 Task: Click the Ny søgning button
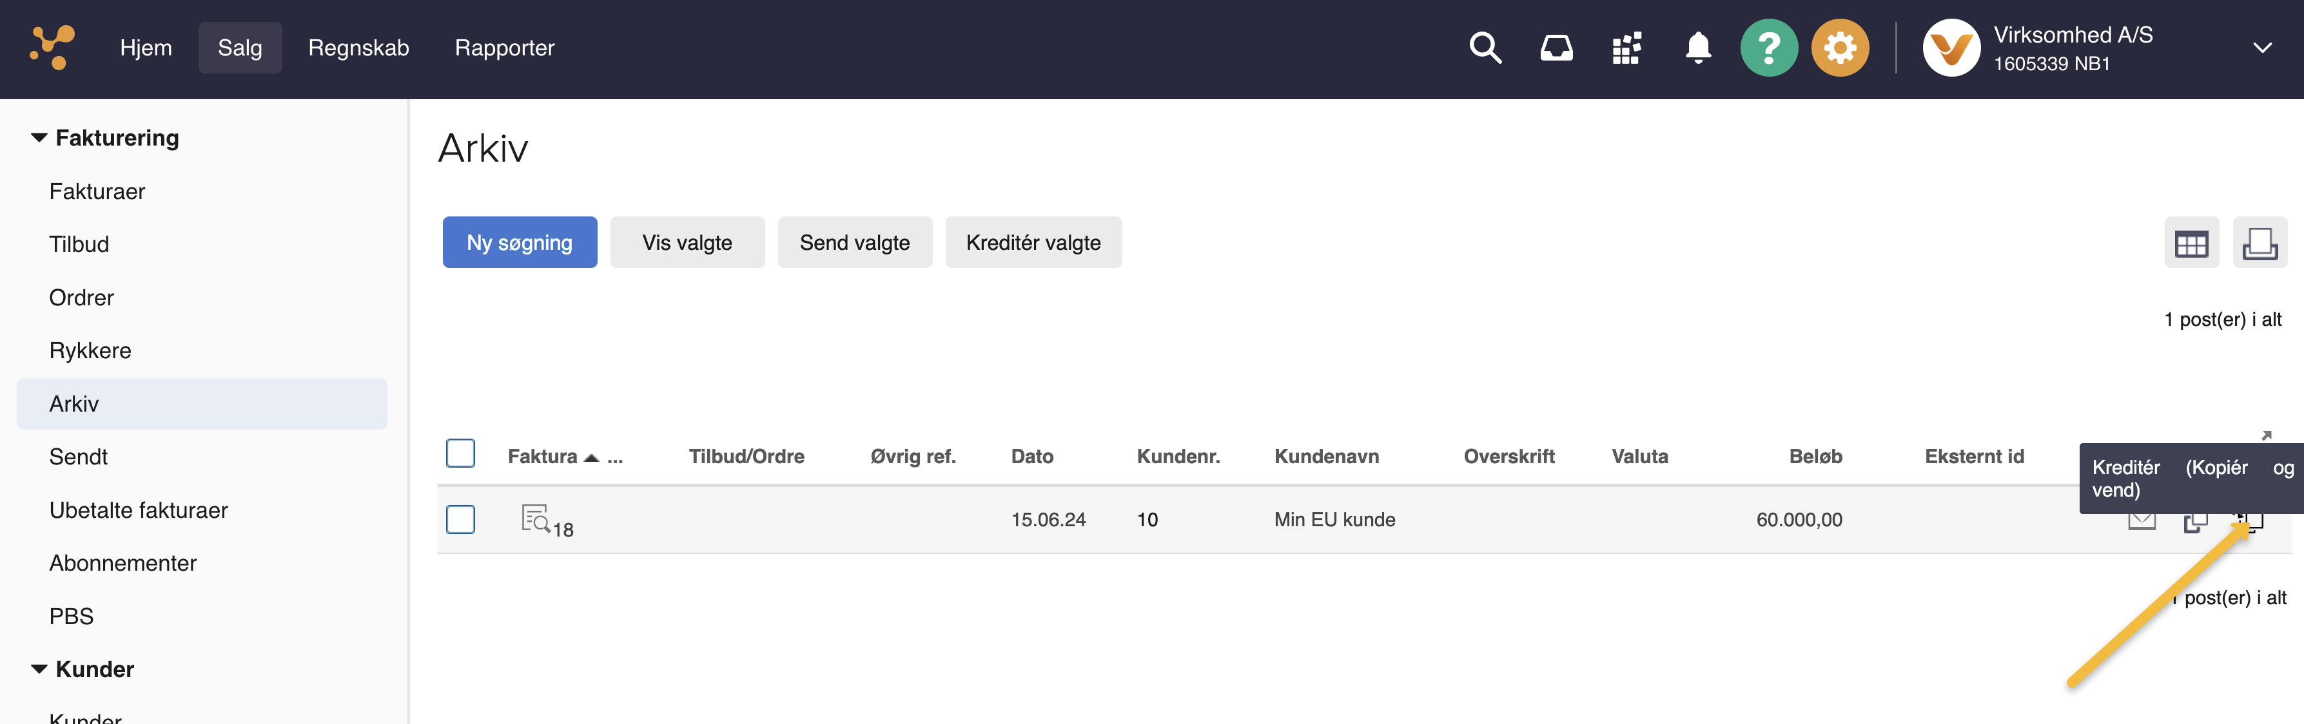(519, 242)
